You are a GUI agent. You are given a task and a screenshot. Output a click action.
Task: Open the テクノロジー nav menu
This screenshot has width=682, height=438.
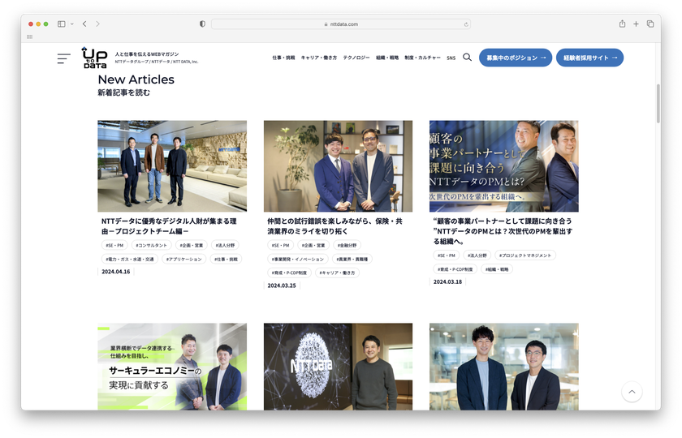356,58
